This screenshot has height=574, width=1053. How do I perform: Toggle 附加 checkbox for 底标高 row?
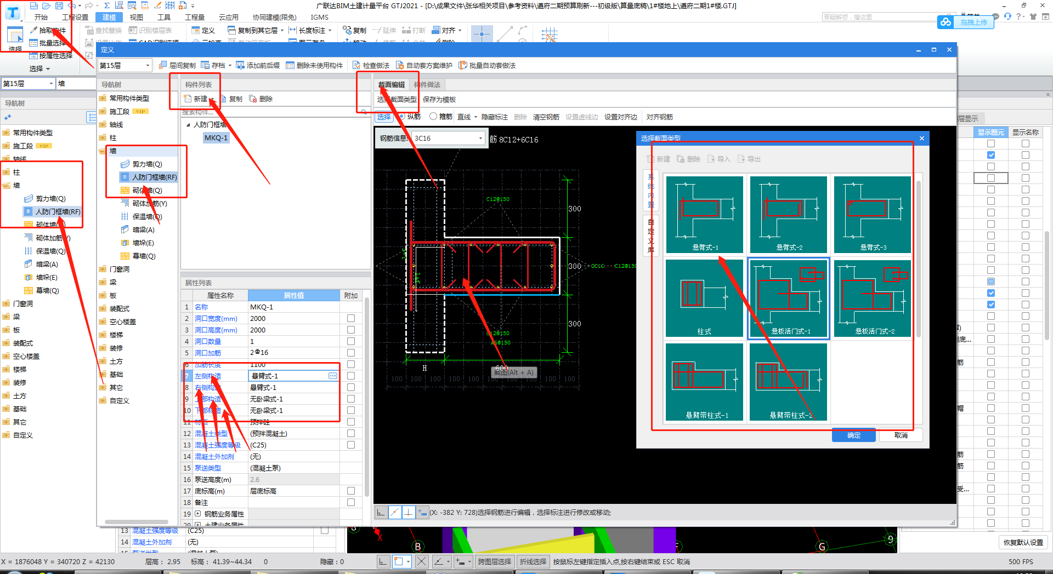click(351, 491)
